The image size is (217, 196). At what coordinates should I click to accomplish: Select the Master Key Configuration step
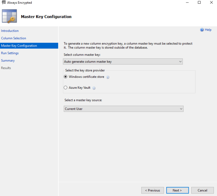pyautogui.click(x=19, y=46)
